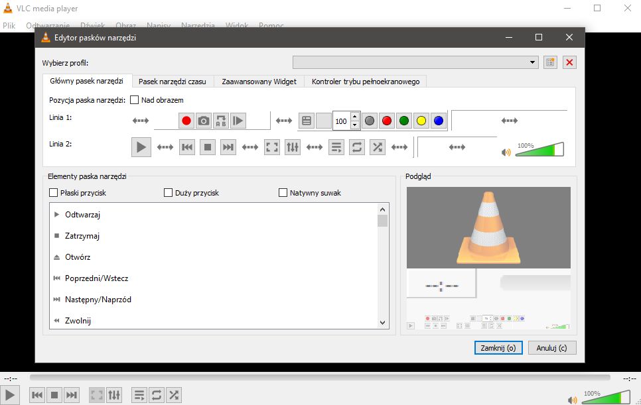
Task: Enable the Natywny suwak checkbox
Action: [283, 193]
